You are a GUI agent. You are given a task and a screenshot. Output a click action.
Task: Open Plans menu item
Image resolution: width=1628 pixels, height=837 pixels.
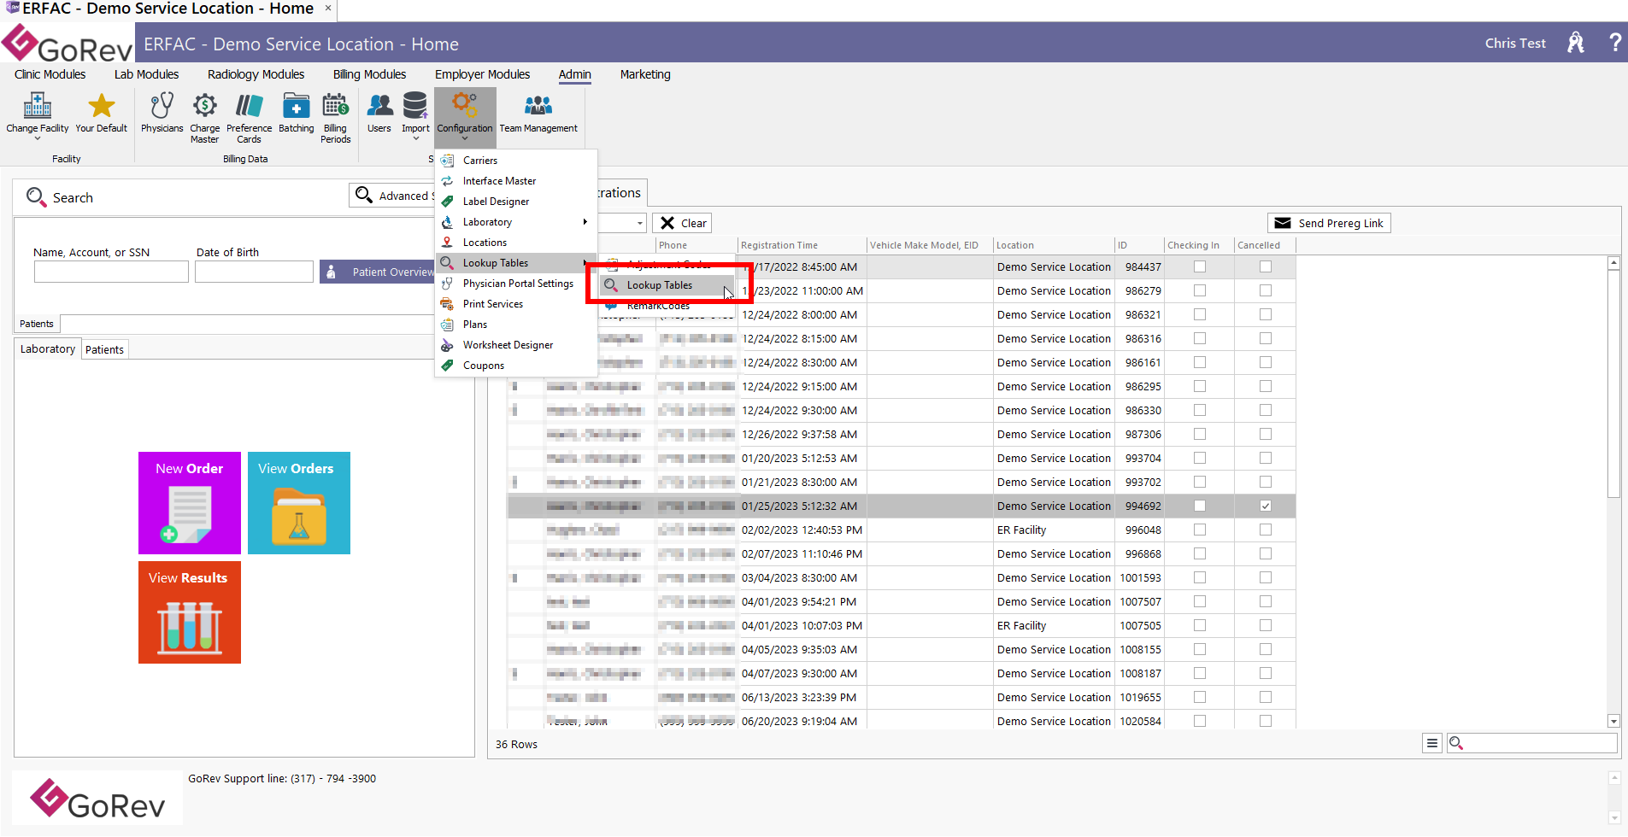tap(515, 325)
